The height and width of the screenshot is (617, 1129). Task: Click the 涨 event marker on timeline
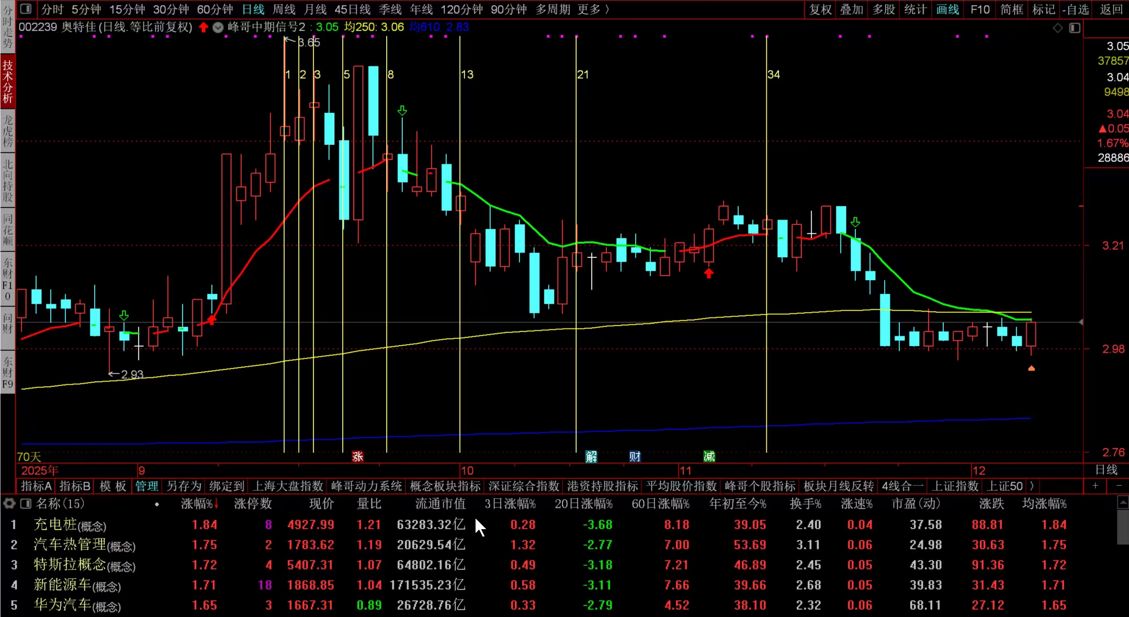(x=357, y=456)
